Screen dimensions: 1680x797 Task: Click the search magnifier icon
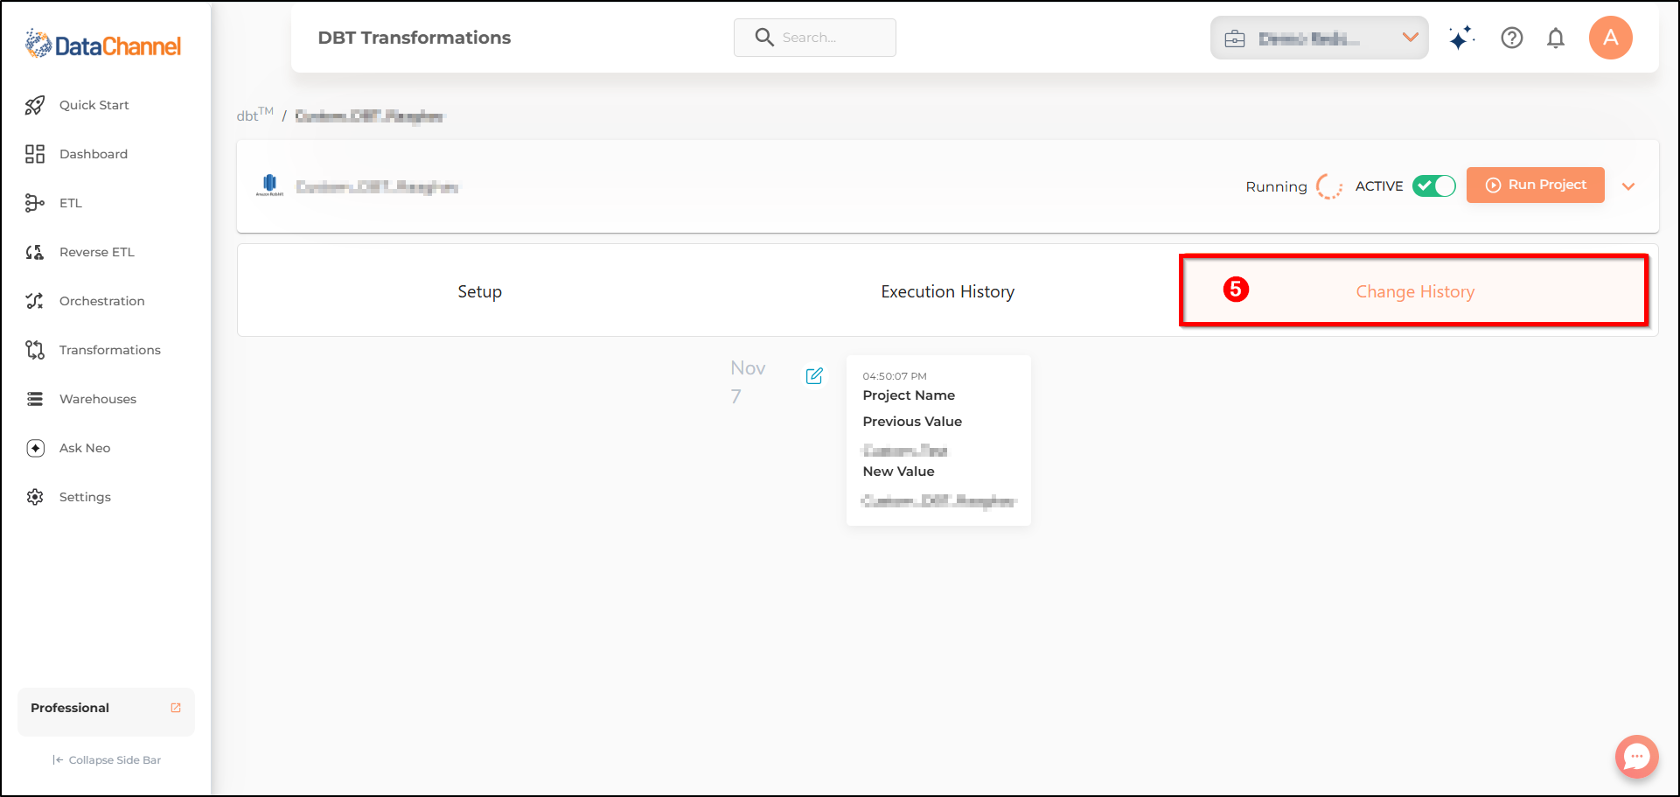pyautogui.click(x=764, y=37)
